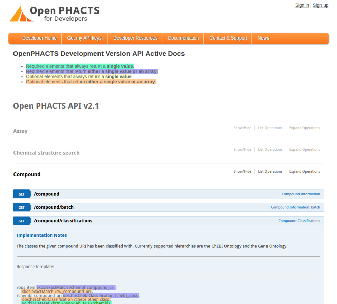The image size is (337, 304).
Task: Expand the /compound/batch endpoint path
Action: (x=54, y=207)
